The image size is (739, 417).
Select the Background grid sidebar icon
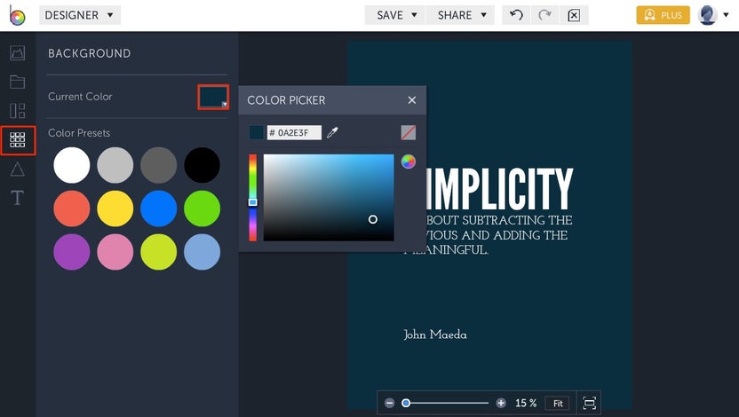coord(18,140)
